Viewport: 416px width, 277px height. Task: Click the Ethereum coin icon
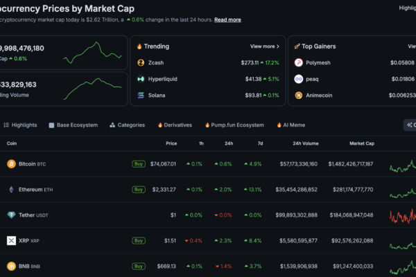[x=11, y=189]
